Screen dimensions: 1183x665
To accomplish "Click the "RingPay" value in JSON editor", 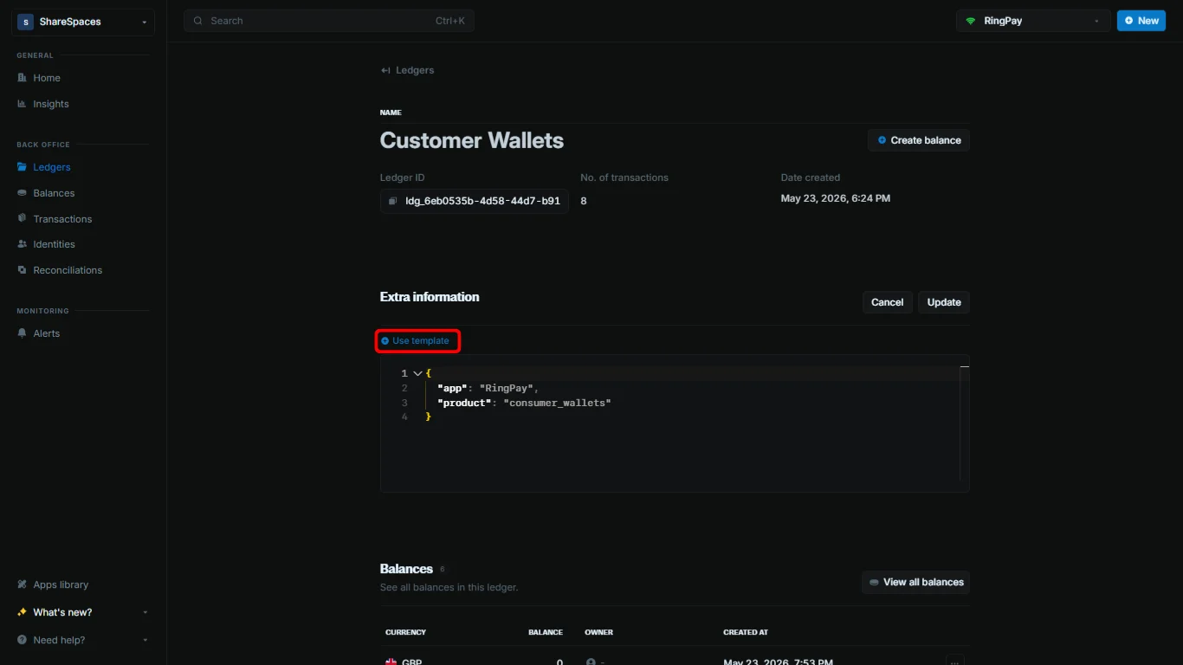I will click(x=507, y=388).
